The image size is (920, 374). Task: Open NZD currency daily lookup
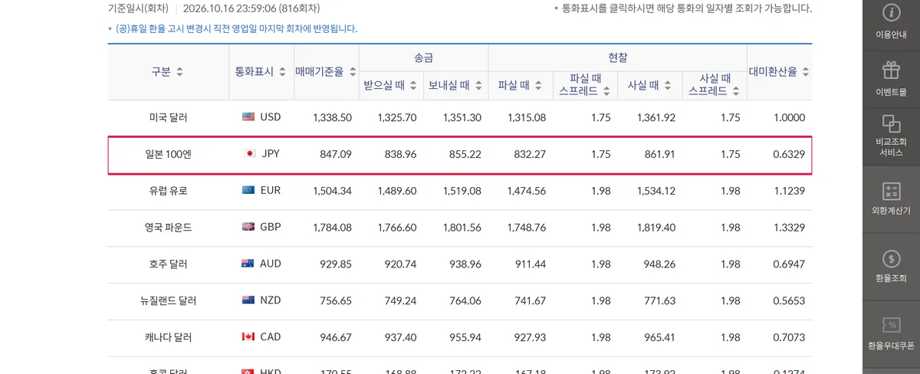point(271,300)
